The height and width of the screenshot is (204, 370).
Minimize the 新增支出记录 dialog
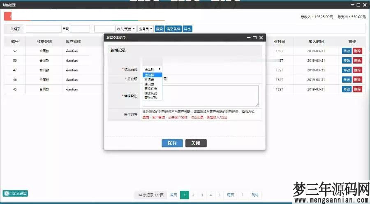click(249, 37)
